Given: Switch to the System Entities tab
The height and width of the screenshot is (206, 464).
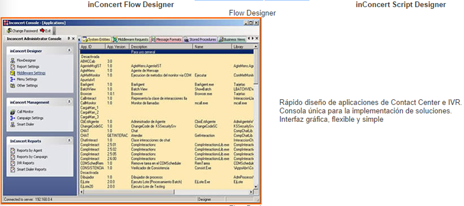Looking at the screenshot, I should [x=96, y=40].
